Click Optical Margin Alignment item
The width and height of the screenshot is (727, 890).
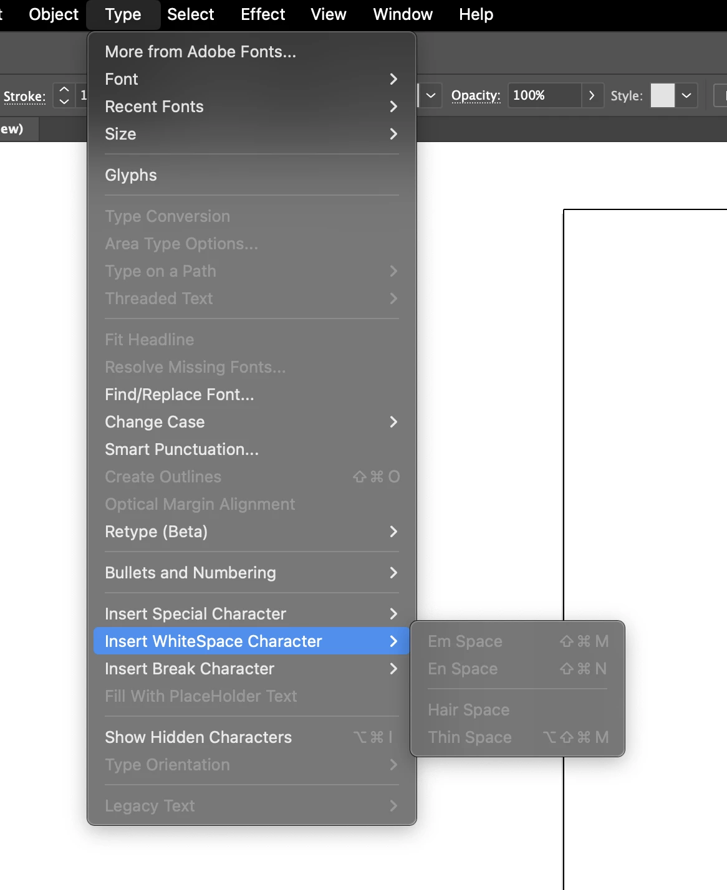click(251, 504)
